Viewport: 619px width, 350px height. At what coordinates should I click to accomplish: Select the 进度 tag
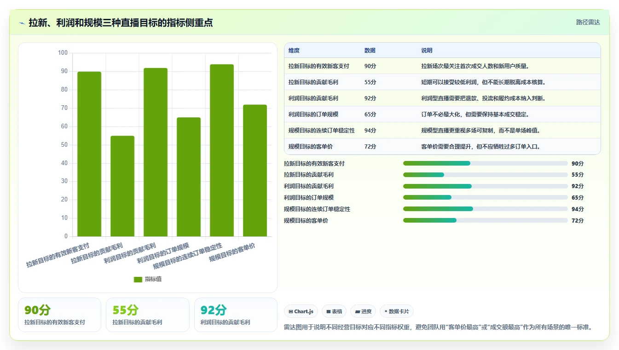(363, 311)
